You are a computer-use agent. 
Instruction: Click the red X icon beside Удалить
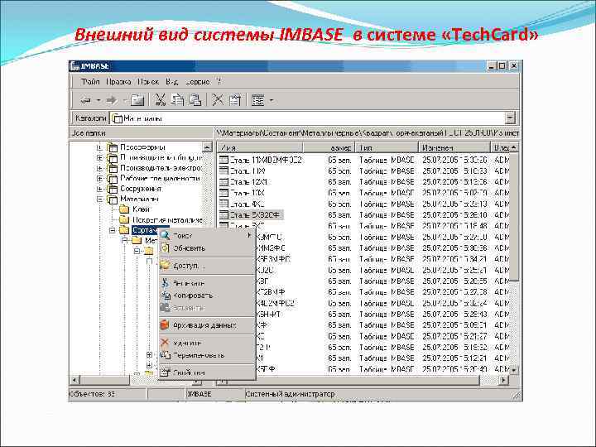(x=165, y=343)
